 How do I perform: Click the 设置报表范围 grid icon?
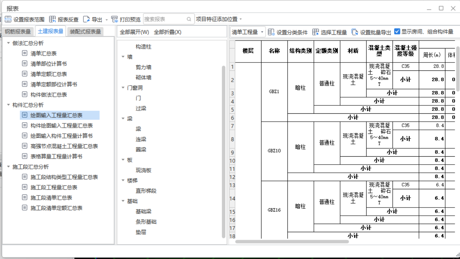pos(8,19)
